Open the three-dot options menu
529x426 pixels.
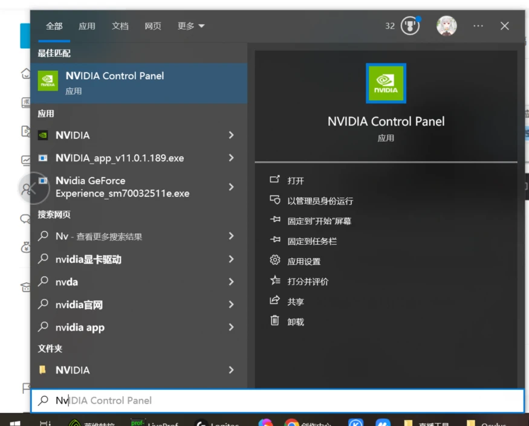click(478, 26)
